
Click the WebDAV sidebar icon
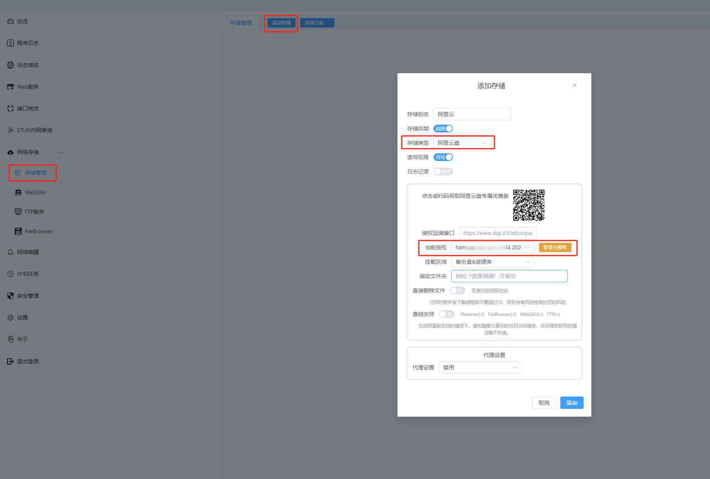click(18, 192)
